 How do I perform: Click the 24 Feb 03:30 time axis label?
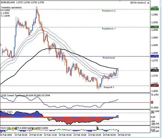click(x=109, y=135)
